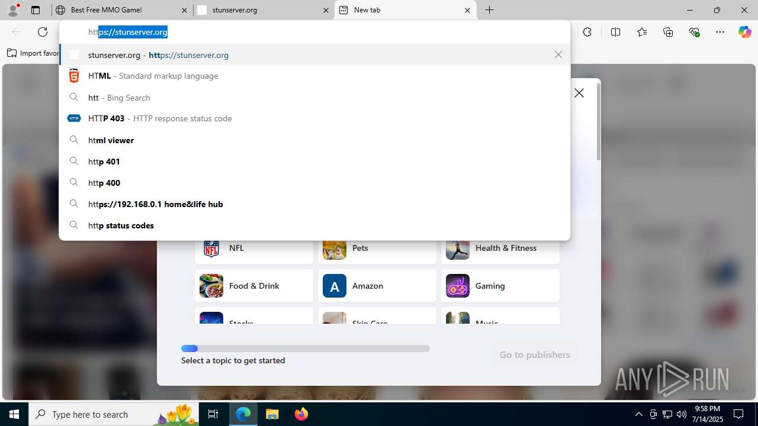The width and height of the screenshot is (758, 426).
Task: Choose the http status codes suggestion
Action: tap(314, 225)
